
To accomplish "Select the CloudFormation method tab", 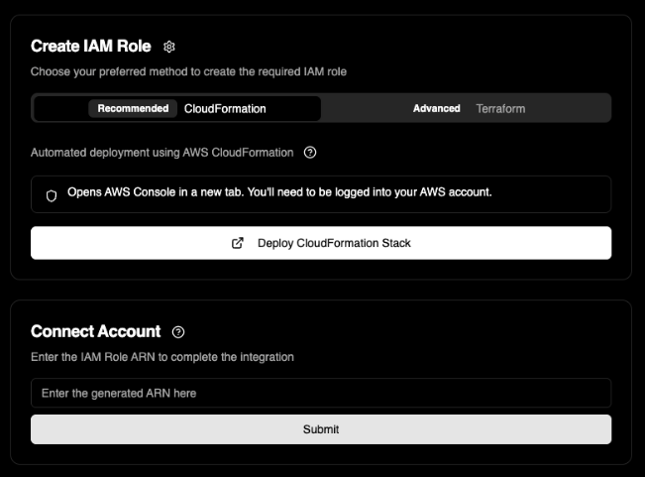I will pos(225,108).
